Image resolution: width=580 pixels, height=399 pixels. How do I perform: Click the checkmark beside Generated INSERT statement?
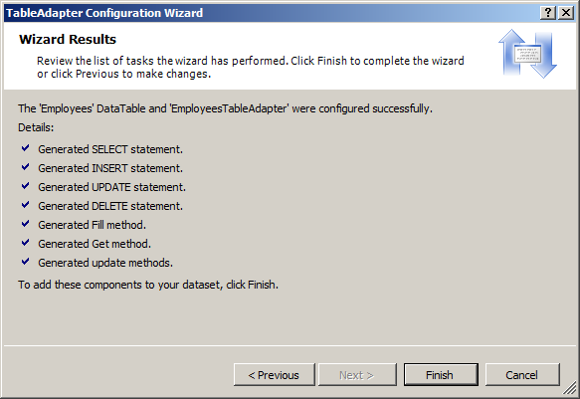[25, 167]
